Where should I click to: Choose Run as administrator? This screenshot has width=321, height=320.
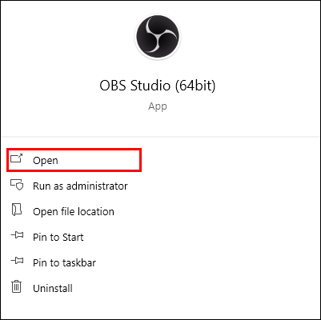80,186
